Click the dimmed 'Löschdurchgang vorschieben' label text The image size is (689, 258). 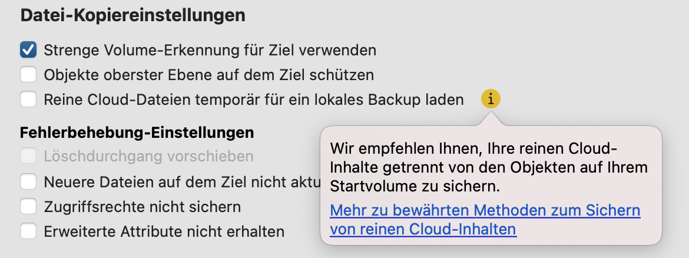coord(148,157)
